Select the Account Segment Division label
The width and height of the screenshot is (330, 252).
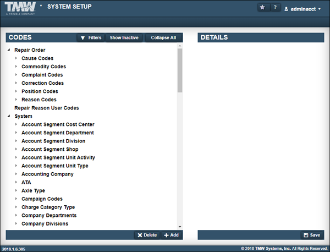[53, 141]
